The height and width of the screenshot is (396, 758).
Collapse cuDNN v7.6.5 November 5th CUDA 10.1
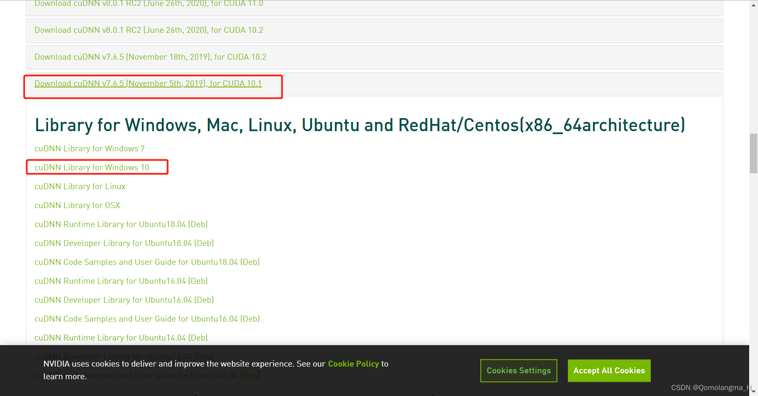pyautogui.click(x=148, y=84)
